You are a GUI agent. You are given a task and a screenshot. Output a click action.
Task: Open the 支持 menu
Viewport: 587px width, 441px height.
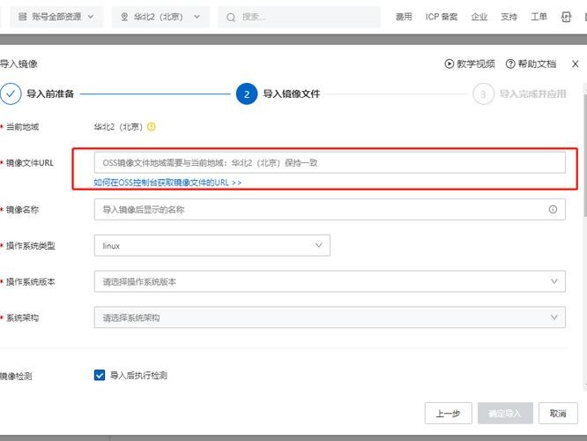click(x=509, y=17)
